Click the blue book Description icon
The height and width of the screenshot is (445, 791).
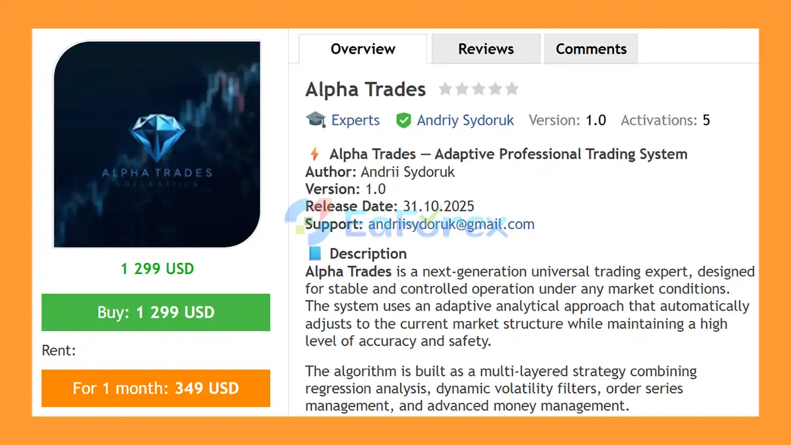[315, 253]
